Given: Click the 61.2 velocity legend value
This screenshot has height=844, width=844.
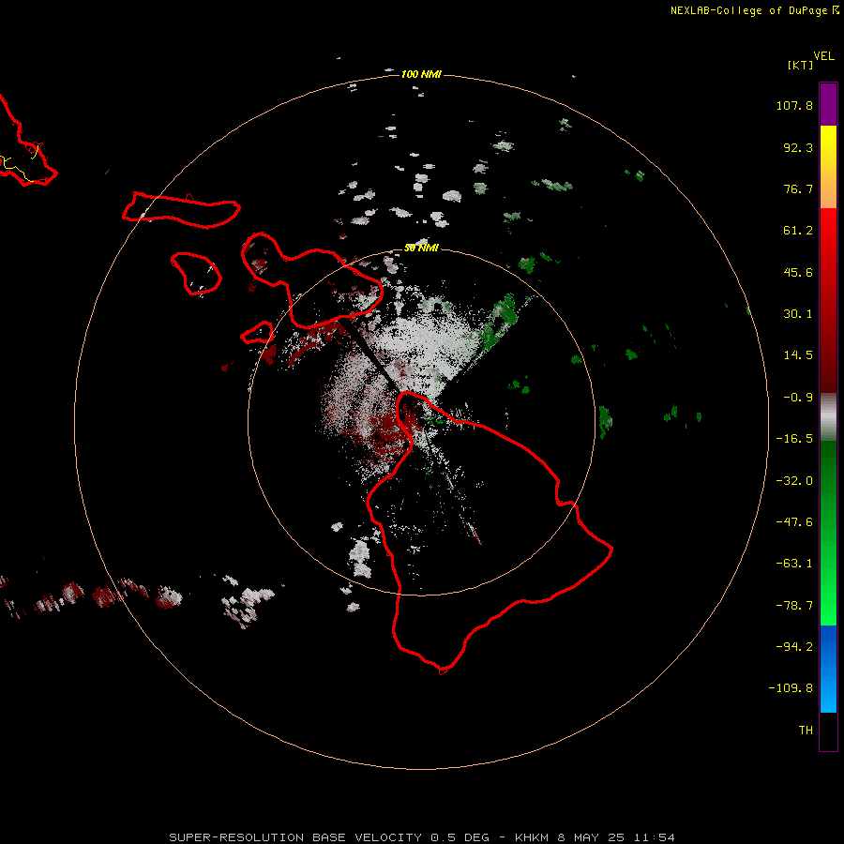Looking at the screenshot, I should pyautogui.click(x=798, y=231).
